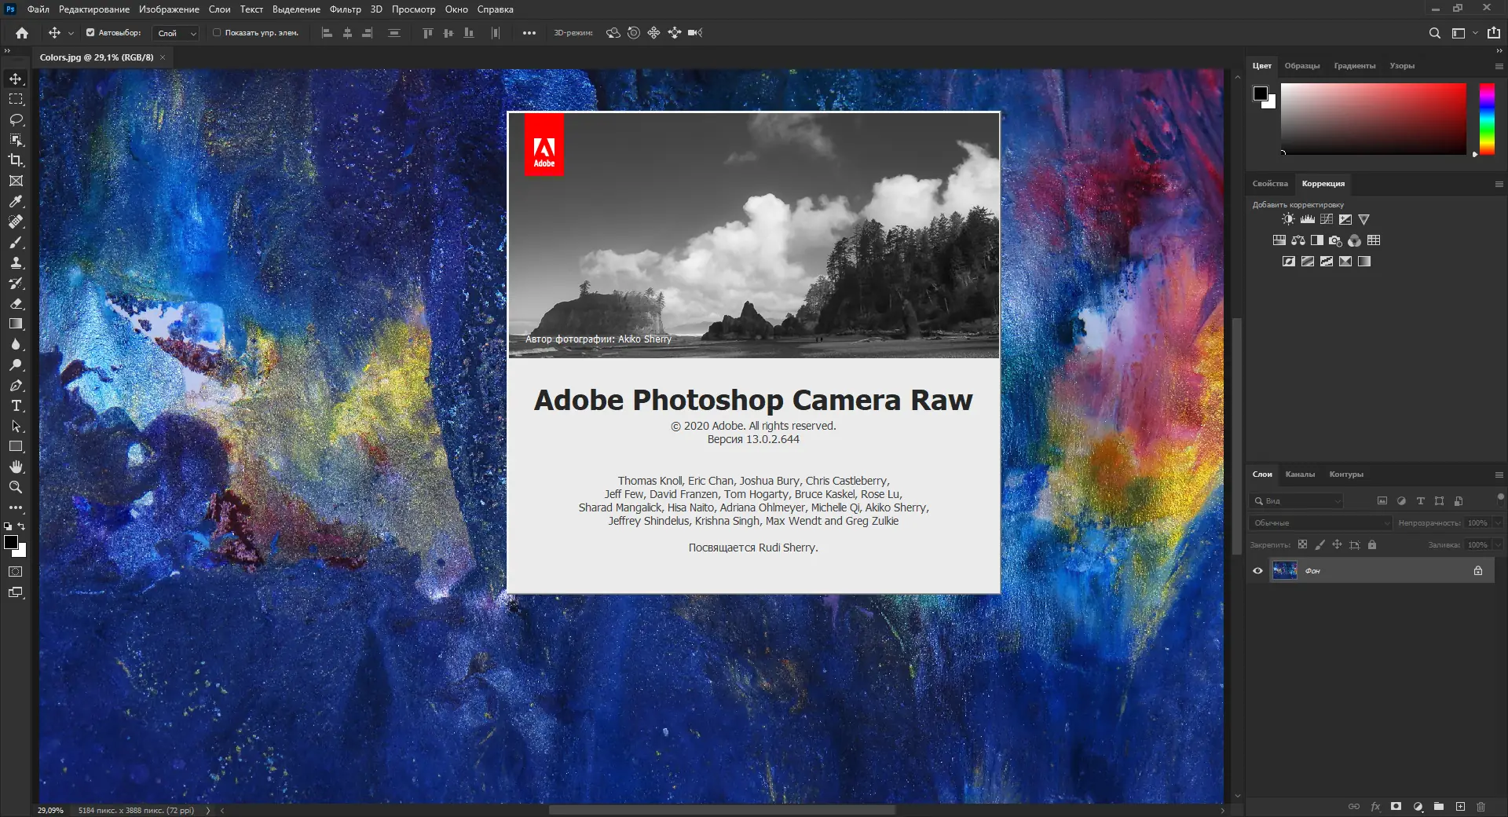Toggle lock all padlock next to Закрепить
Screen dimensions: 1508x817
[x=1372, y=544]
